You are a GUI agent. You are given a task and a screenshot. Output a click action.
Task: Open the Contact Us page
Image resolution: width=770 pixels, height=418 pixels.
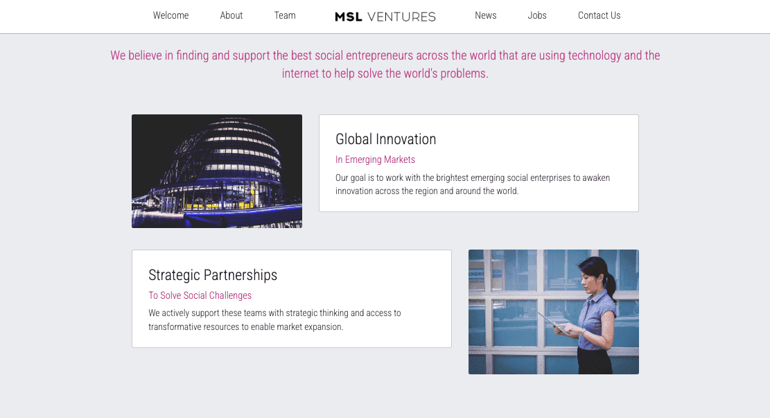point(599,15)
